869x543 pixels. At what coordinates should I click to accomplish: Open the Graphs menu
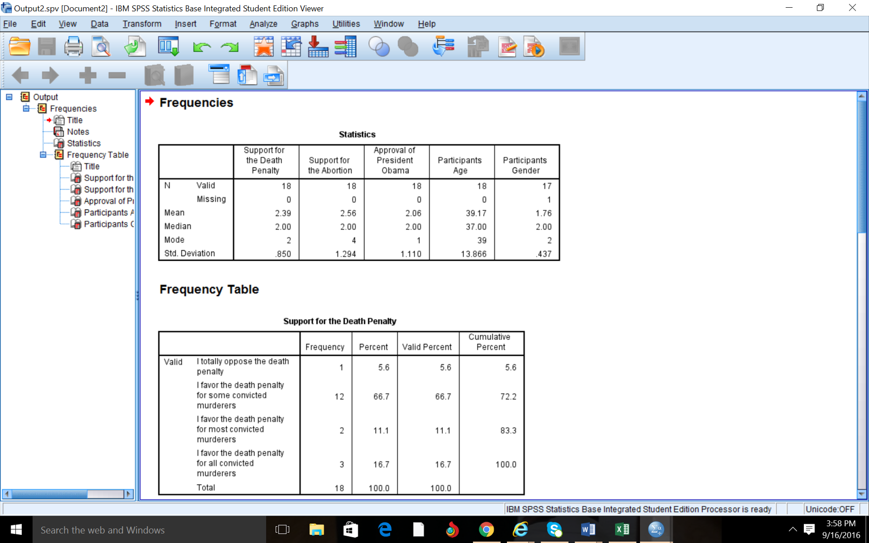pos(305,24)
